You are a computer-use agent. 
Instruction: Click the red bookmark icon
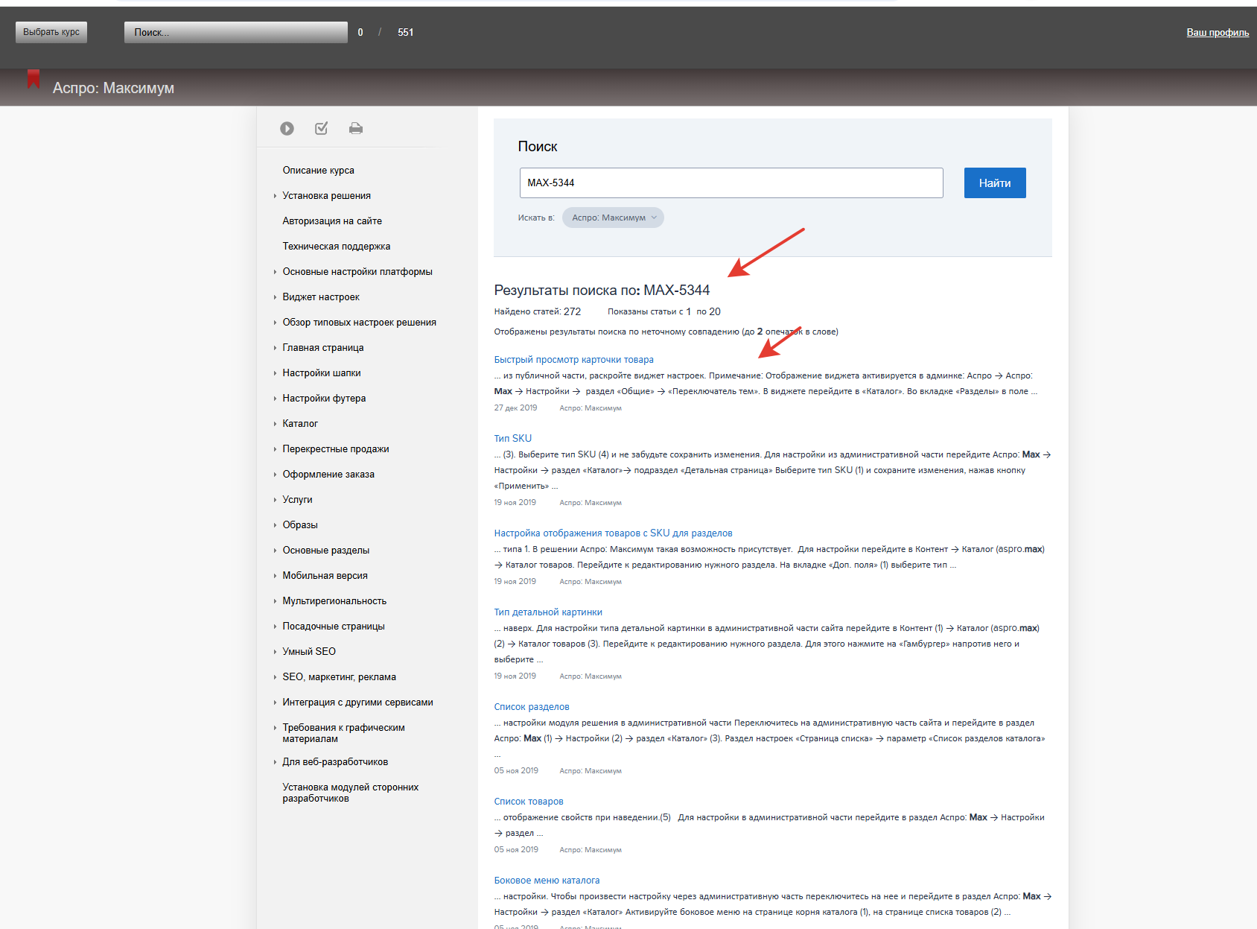click(34, 79)
